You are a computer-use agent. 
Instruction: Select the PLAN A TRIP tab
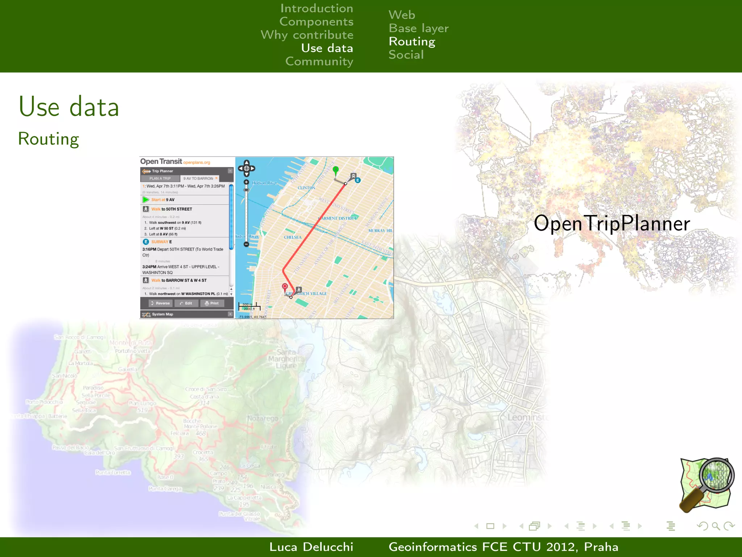pyautogui.click(x=160, y=178)
